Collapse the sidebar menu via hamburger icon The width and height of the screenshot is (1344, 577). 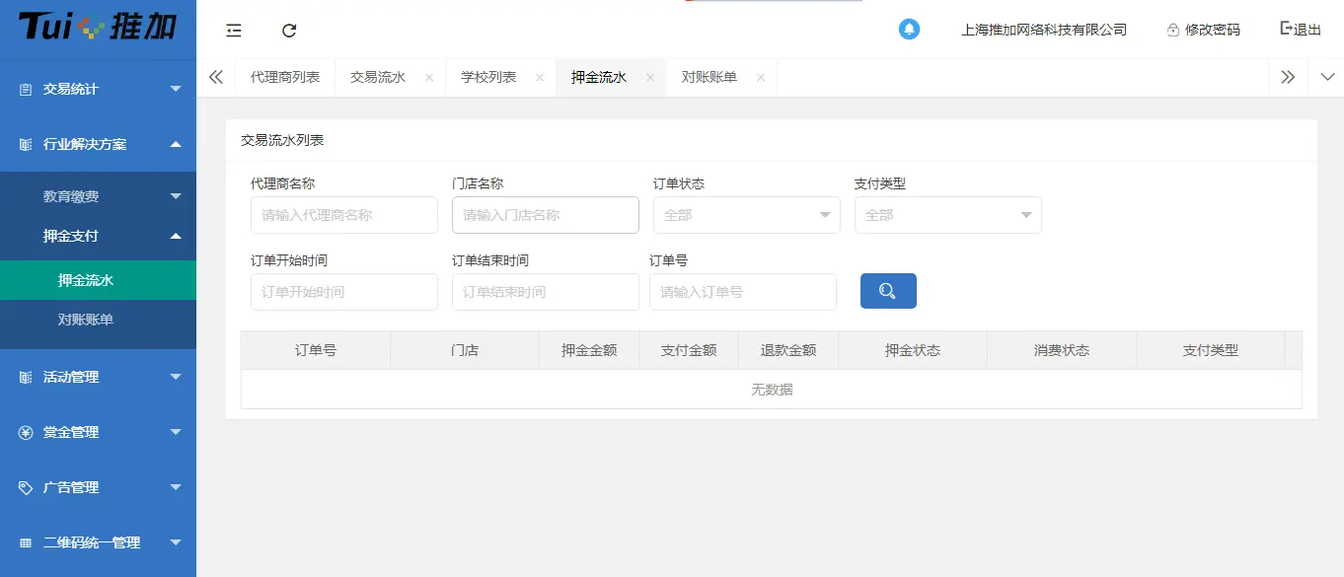[x=233, y=31]
